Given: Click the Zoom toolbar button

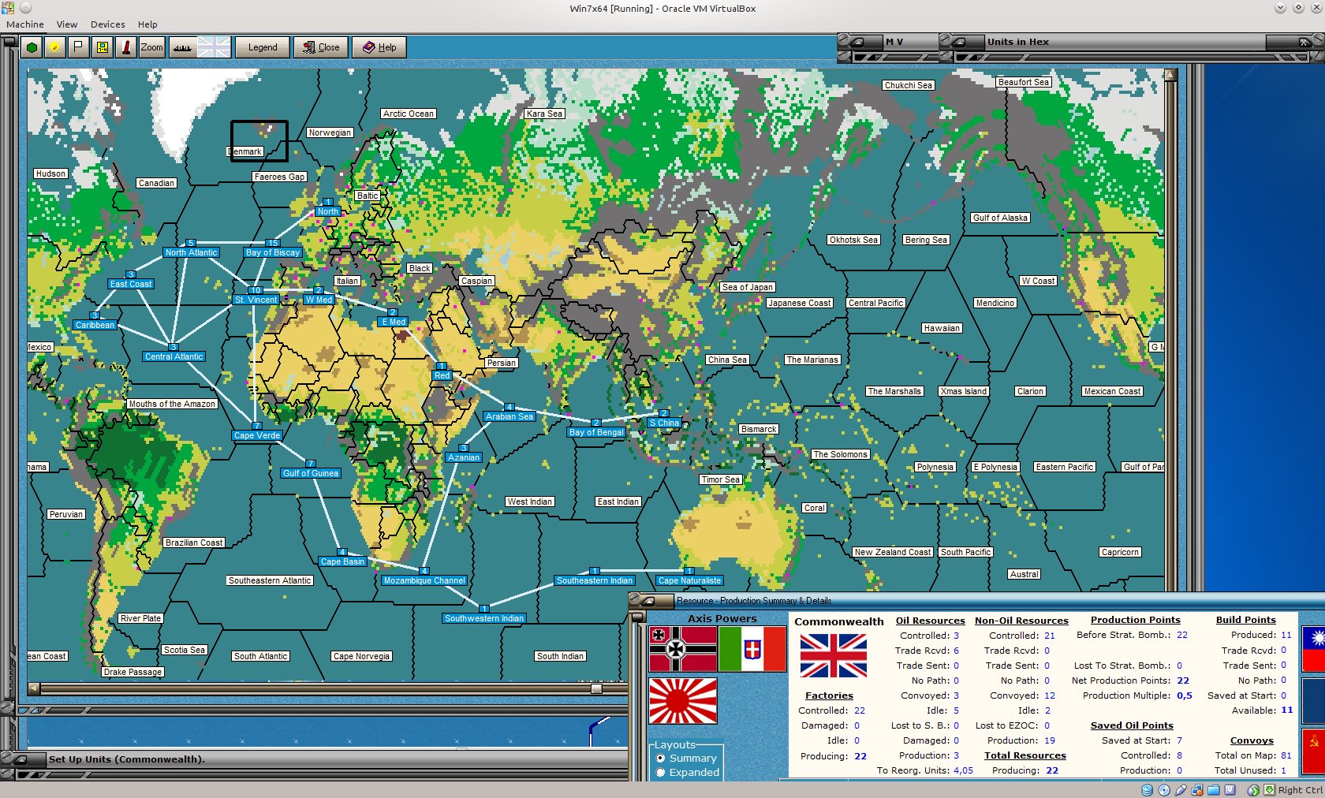Looking at the screenshot, I should point(151,47).
